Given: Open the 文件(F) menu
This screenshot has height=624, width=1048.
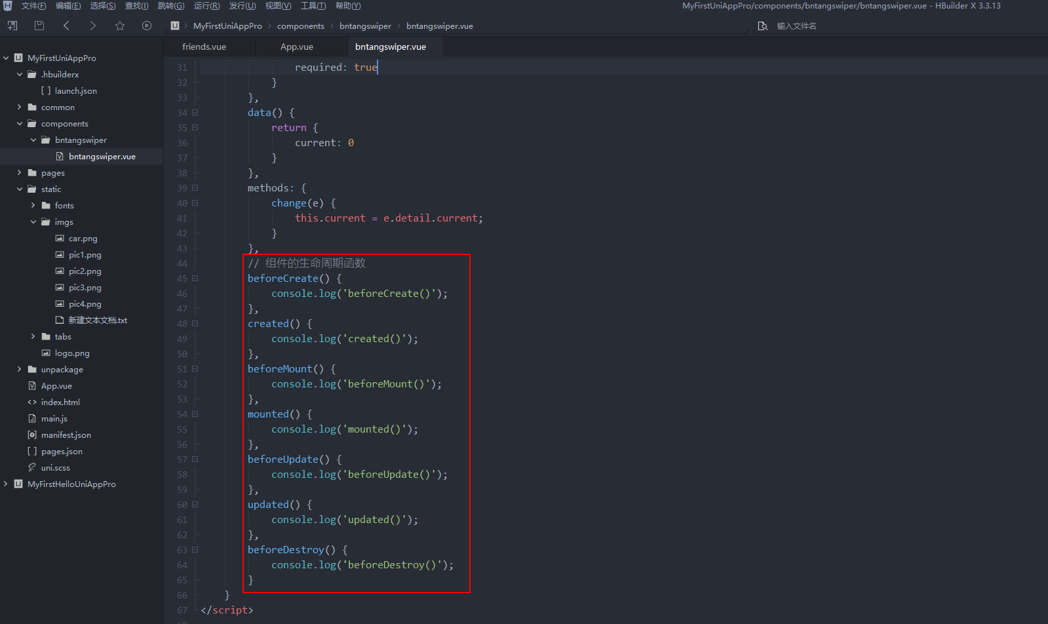Looking at the screenshot, I should tap(33, 6).
